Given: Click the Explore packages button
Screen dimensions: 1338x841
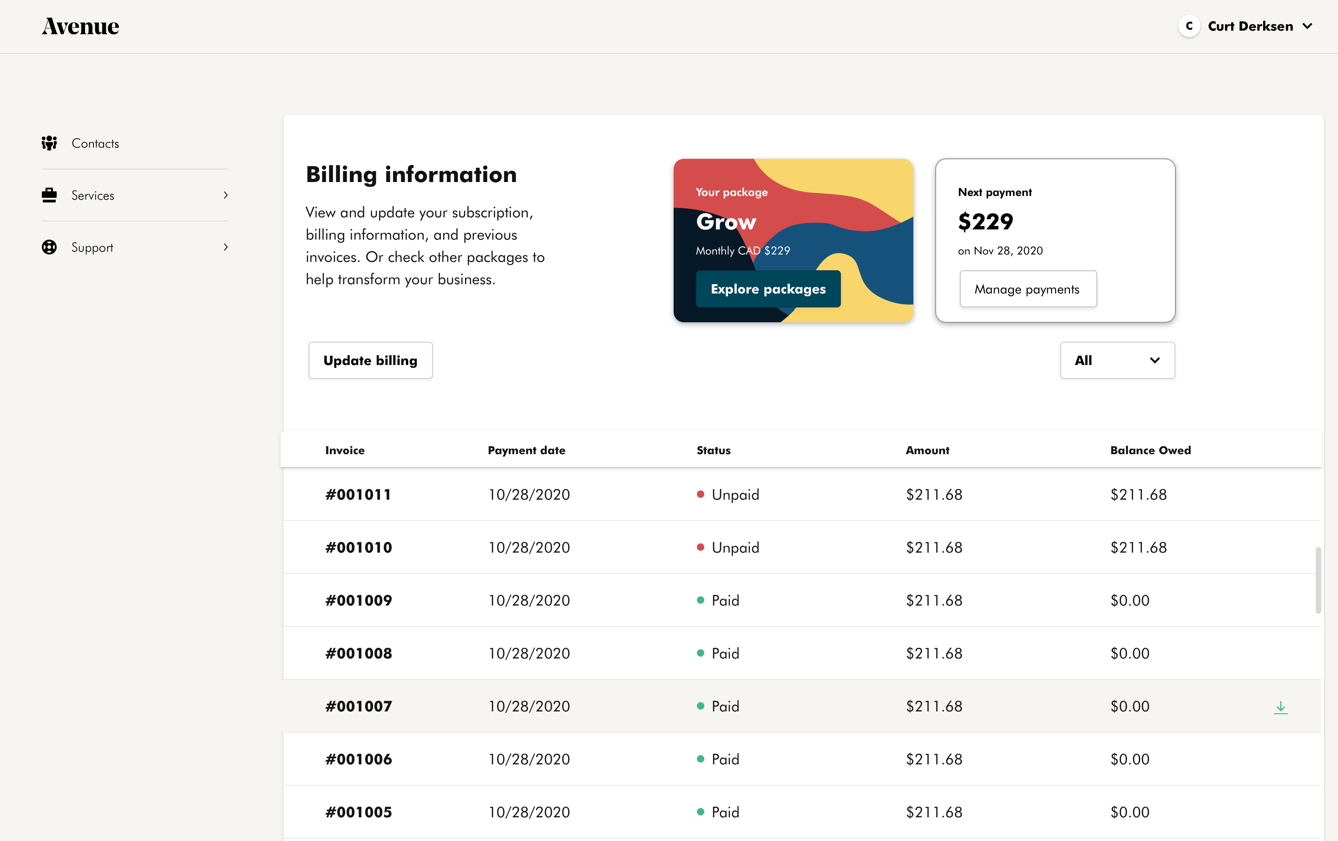Looking at the screenshot, I should click(768, 289).
